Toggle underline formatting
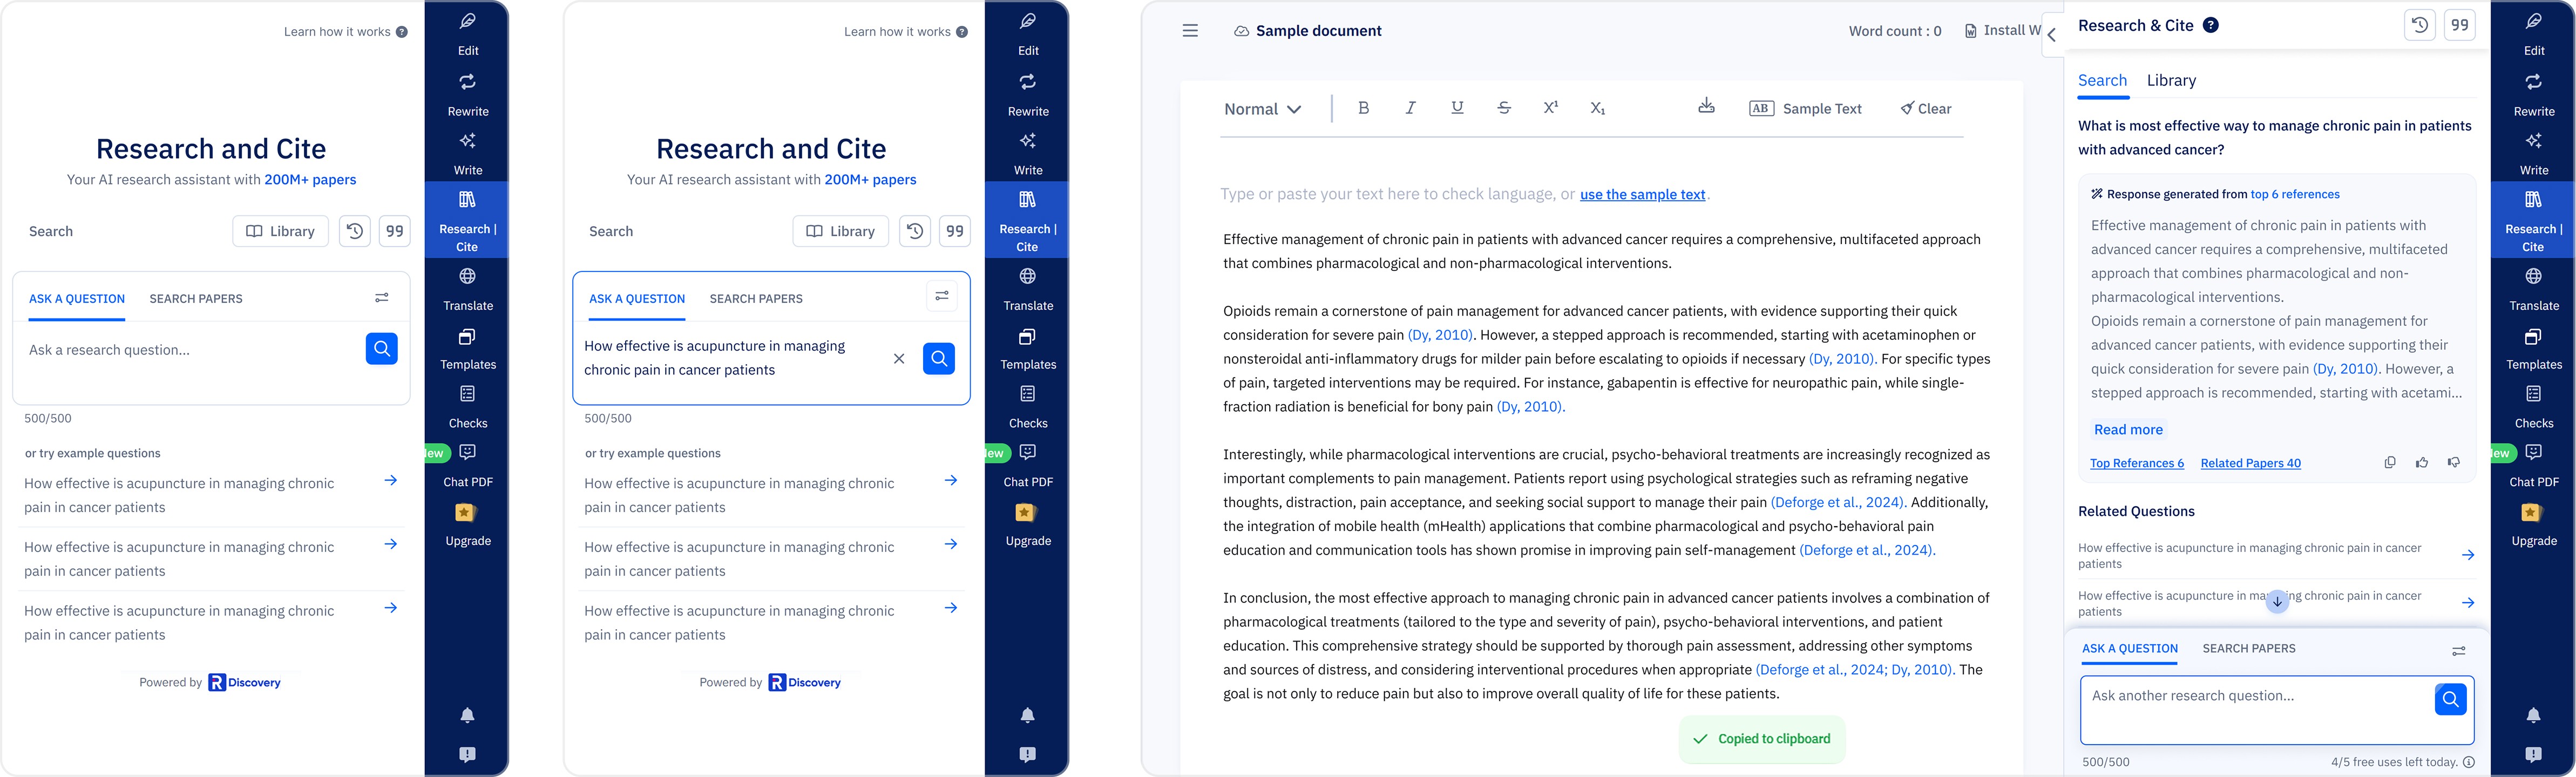The height and width of the screenshot is (777, 2576). click(1457, 108)
